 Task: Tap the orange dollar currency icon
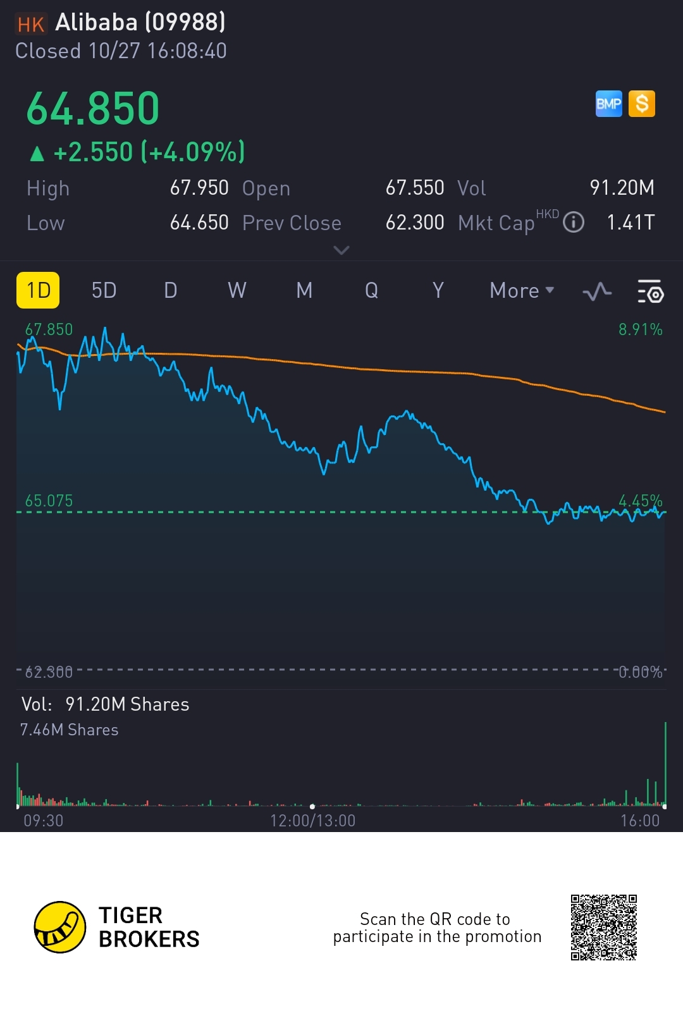642,104
